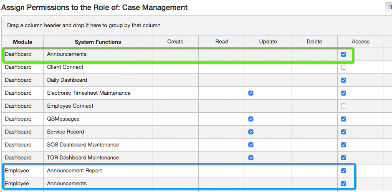Click the Update column header
392x192 pixels.
point(268,41)
